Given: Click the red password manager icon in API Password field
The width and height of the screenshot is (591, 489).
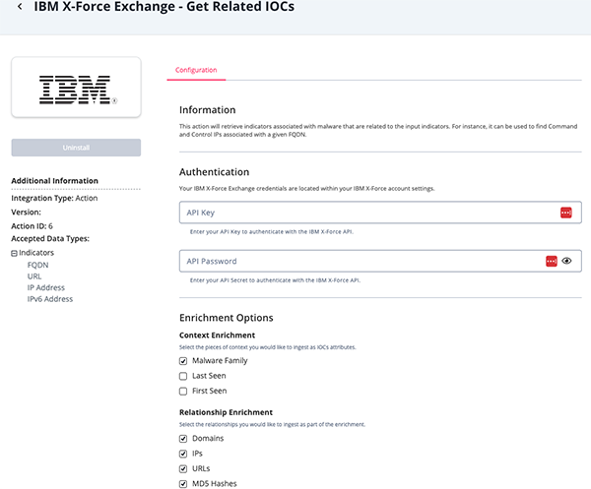Looking at the screenshot, I should click(551, 261).
